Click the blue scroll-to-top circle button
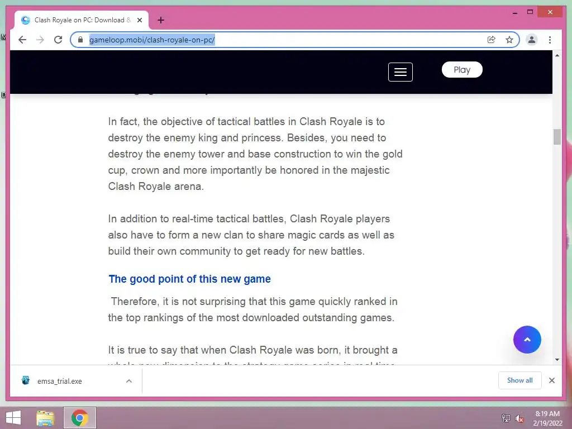Screen dimensions: 572x429 pyautogui.click(x=527, y=340)
